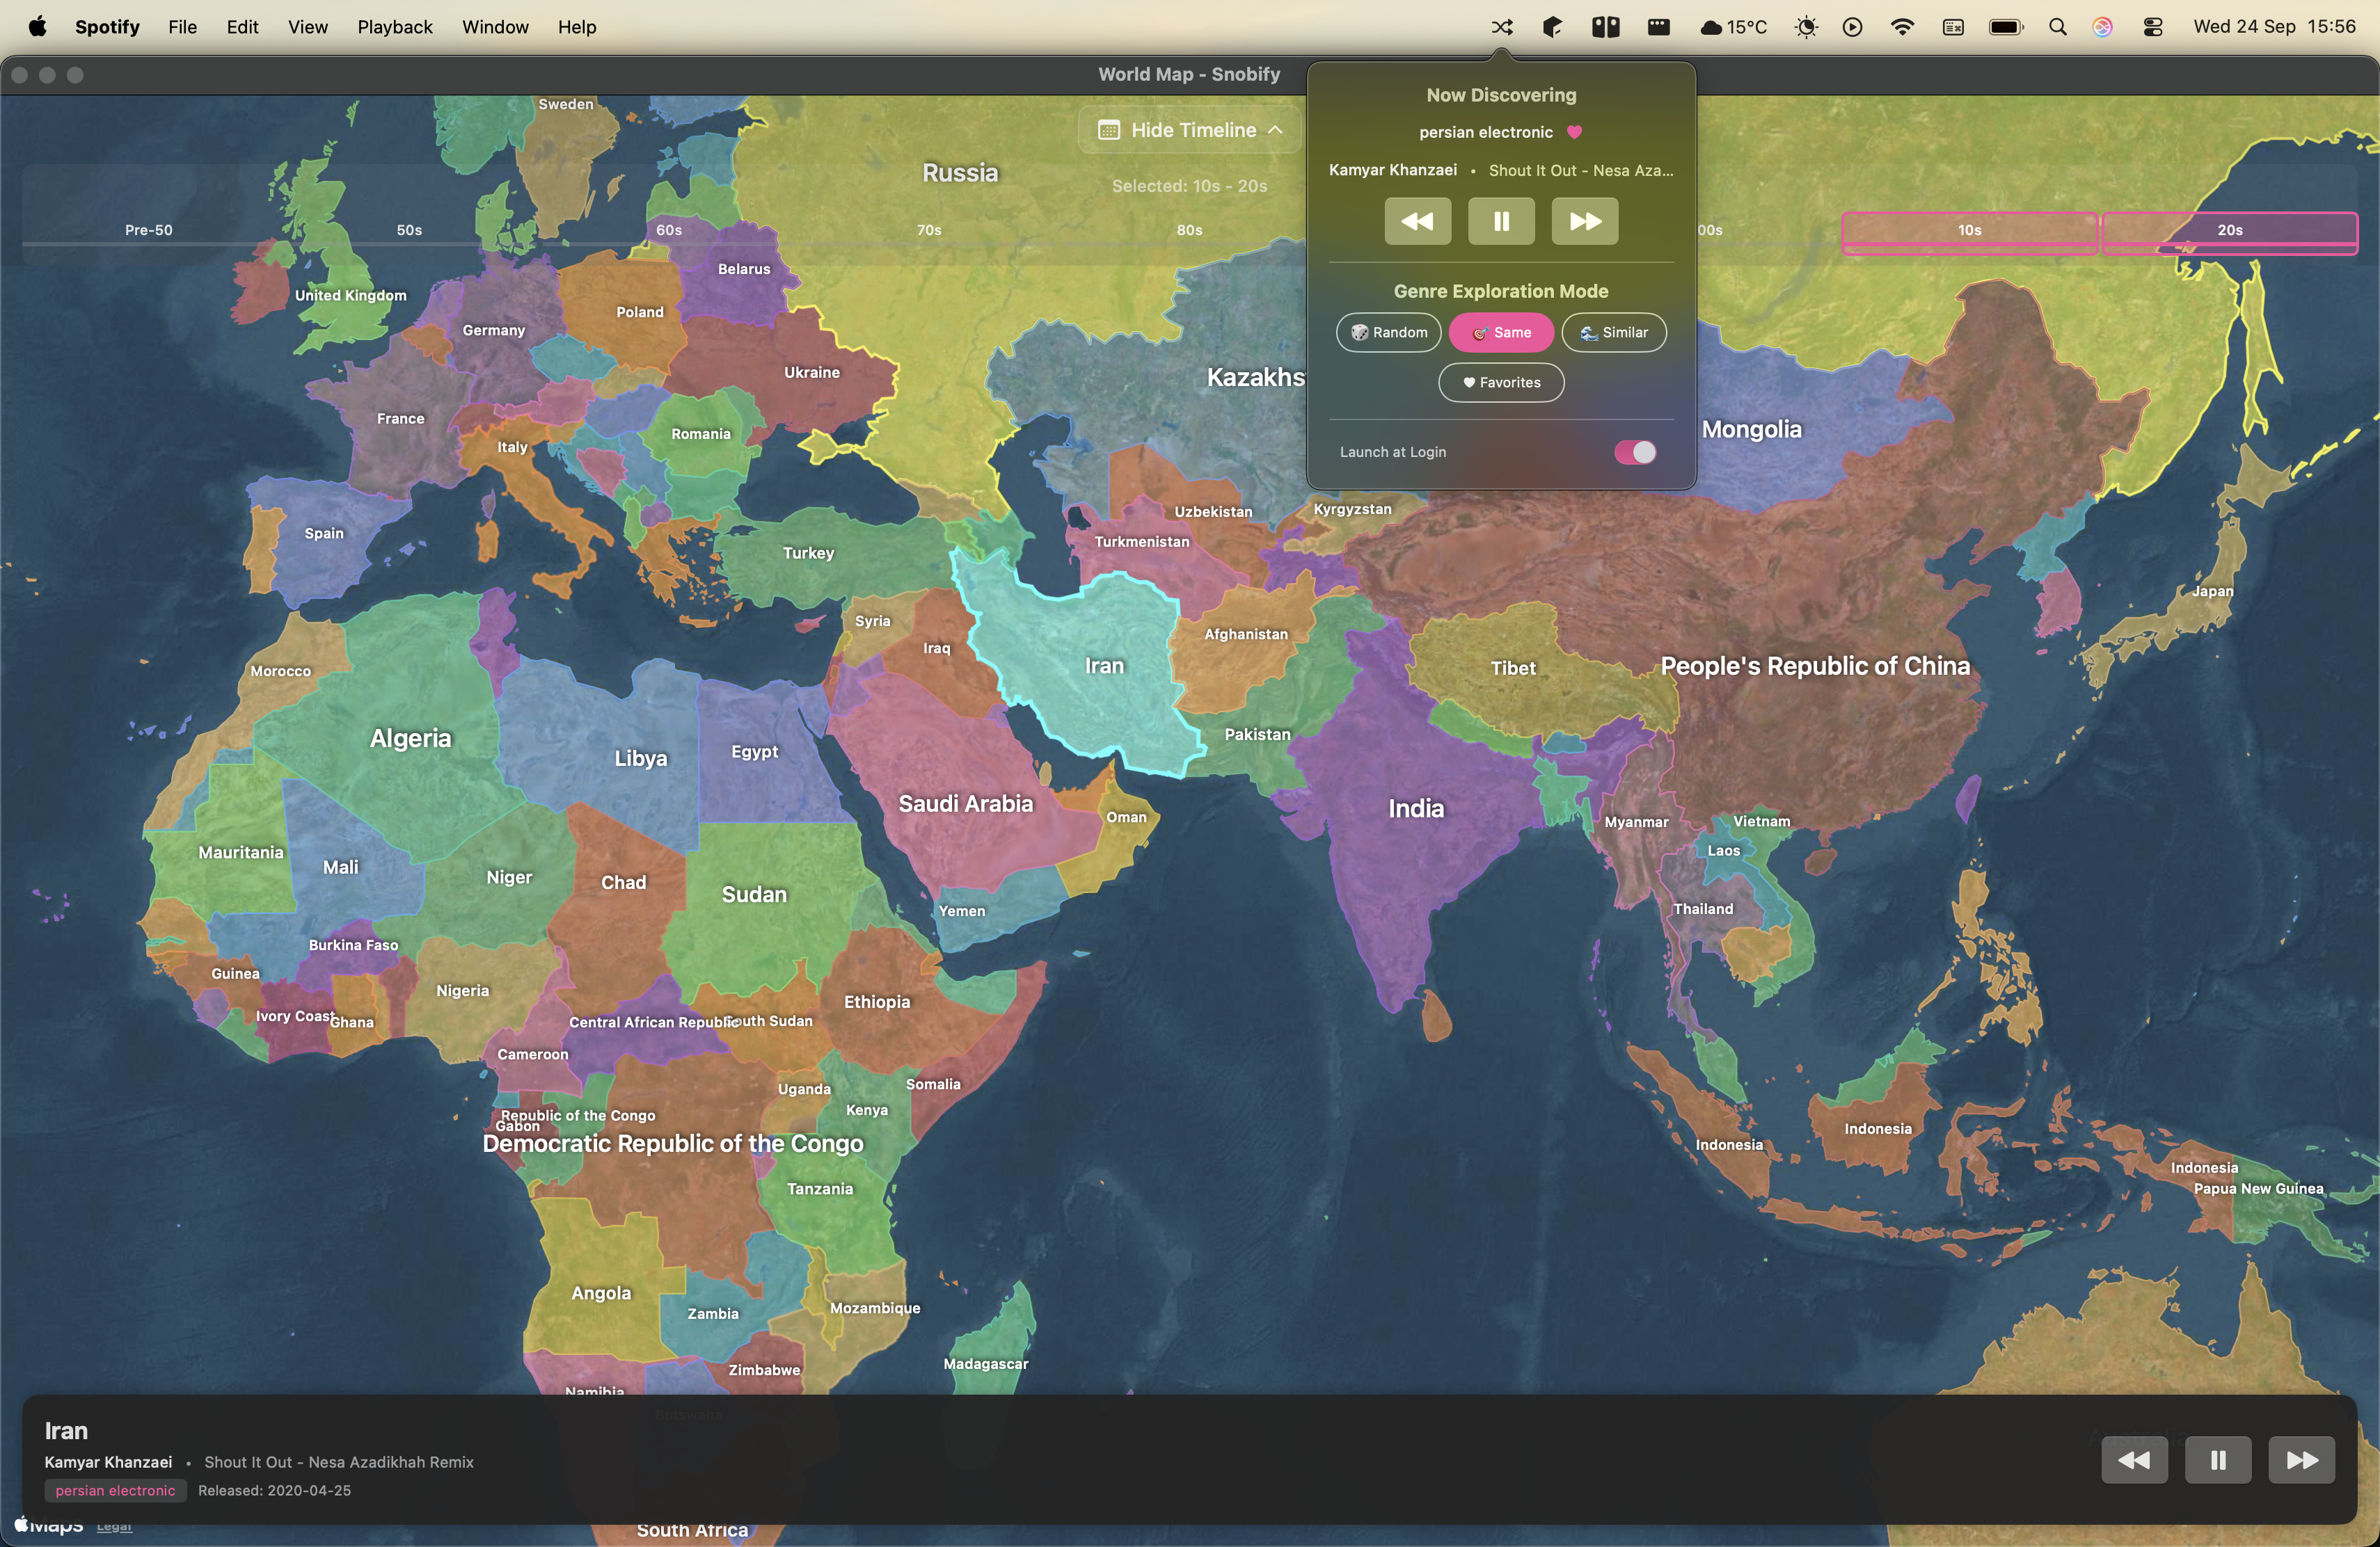This screenshot has width=2380, height=1547.
Task: Toggle the Launch at Login switch
Action: click(x=1635, y=451)
